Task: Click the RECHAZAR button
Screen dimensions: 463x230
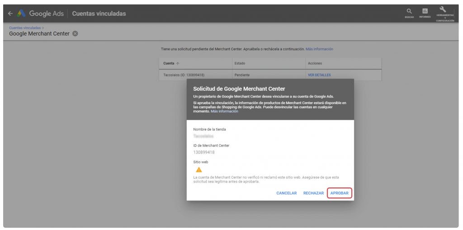Action: (x=314, y=193)
